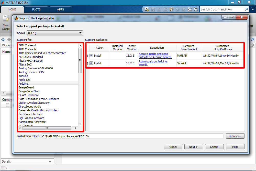Click the New Script icon
Viewport: 256px width, 171px height.
click(x=6, y=18)
